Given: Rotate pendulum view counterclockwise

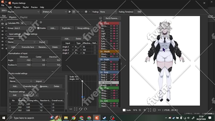Looking at the screenshot, I should 81,109.
